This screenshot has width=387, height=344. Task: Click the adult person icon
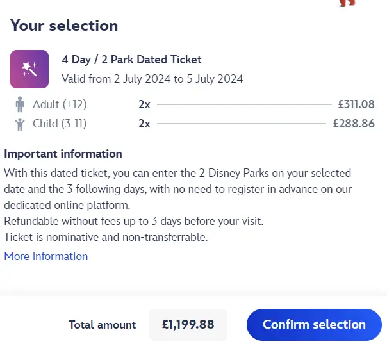coord(20,104)
